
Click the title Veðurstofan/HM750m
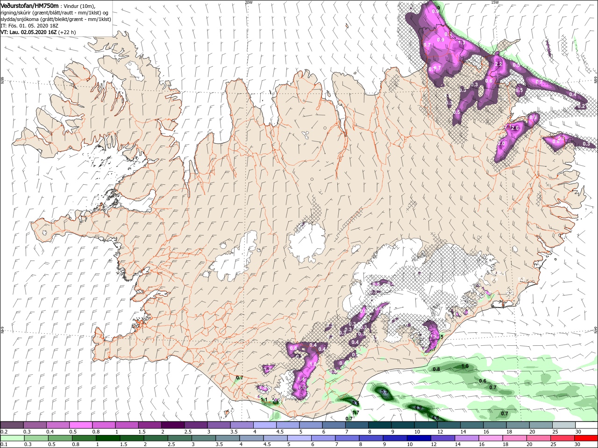tap(29, 5)
